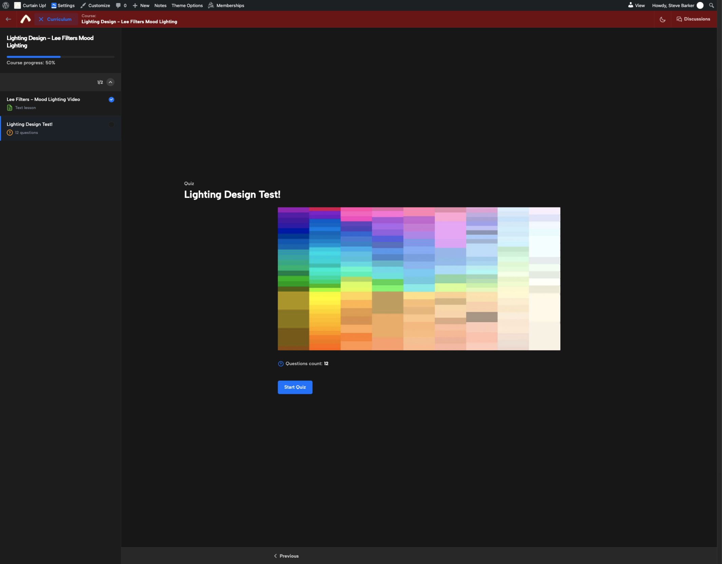Click the empty status circle on Lighting Design Test!

[111, 125]
